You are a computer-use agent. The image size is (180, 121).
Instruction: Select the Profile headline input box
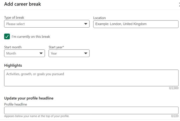pyautogui.click(x=91, y=110)
